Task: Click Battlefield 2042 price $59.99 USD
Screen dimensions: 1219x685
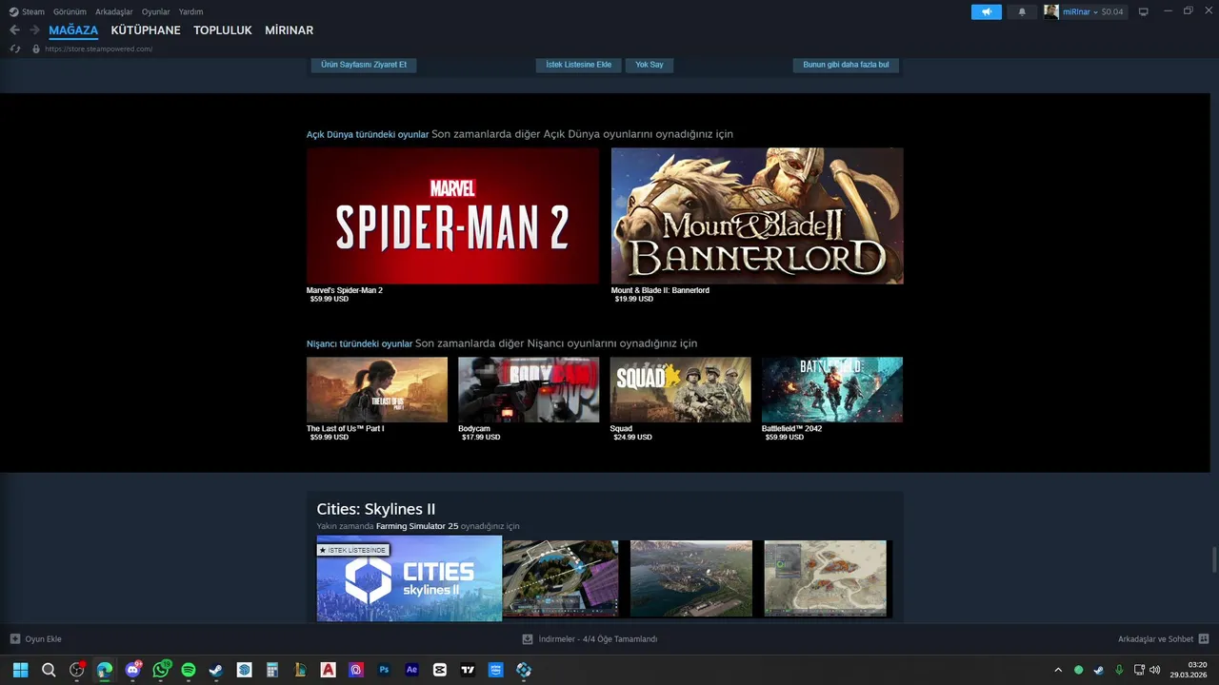Action: (785, 438)
